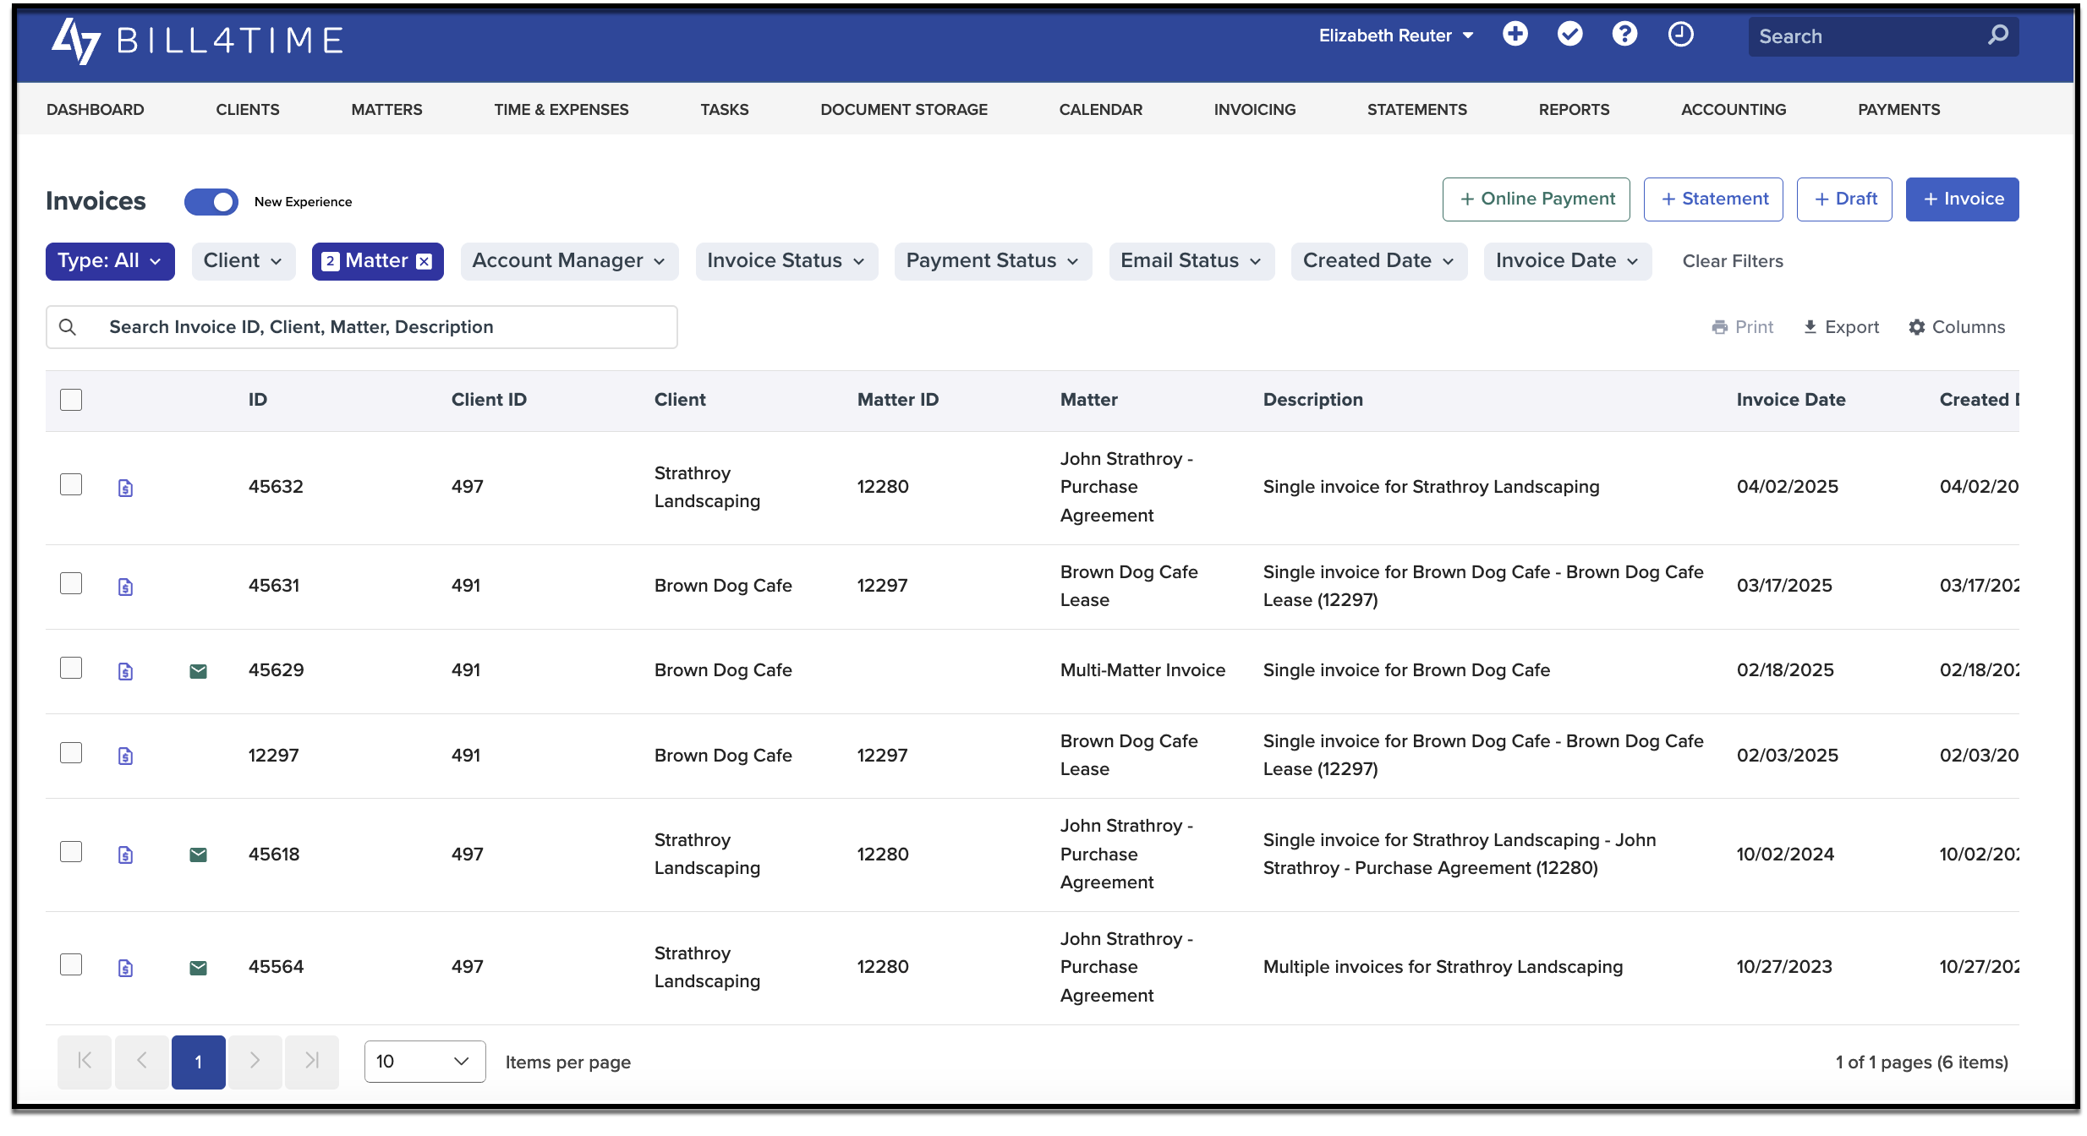The image size is (2087, 1136).
Task: Select the checkbox for invoice 45618
Action: coord(71,851)
